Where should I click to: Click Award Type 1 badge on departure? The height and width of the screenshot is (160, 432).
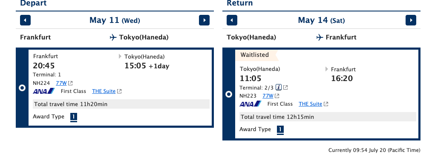coord(74,117)
